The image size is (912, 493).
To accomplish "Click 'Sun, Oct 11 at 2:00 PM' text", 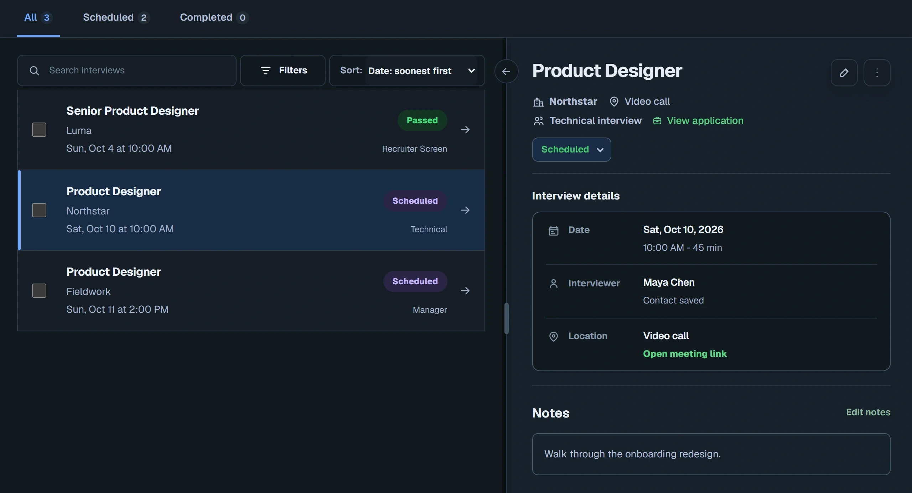I will tap(118, 309).
